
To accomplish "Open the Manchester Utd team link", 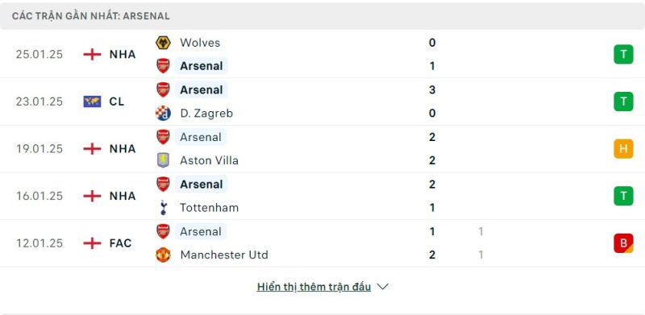I will 224,255.
